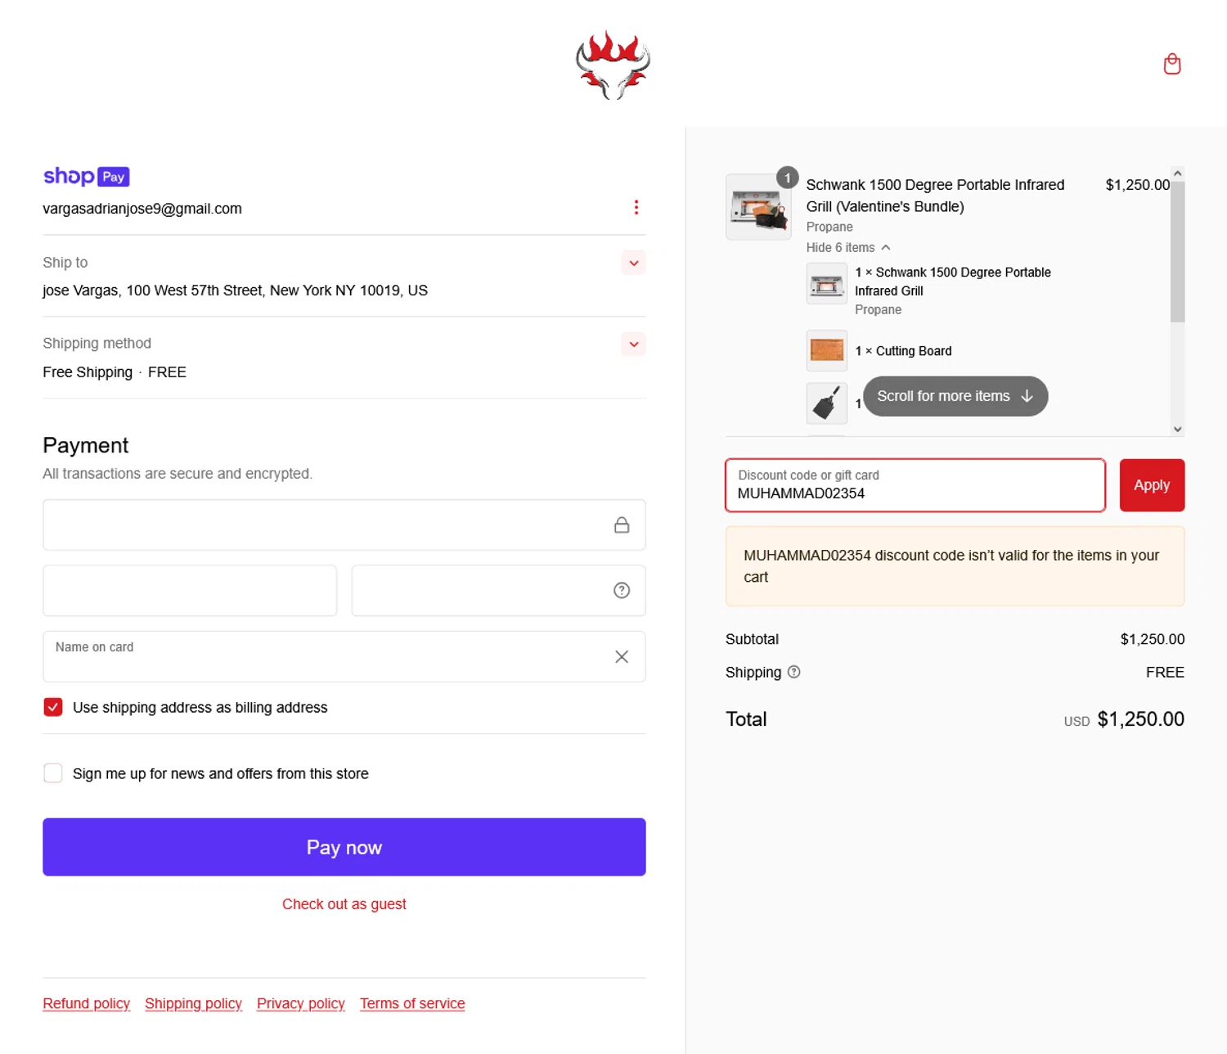Click the Total $1,250.00 amount
The image size is (1227, 1054).
[x=1140, y=719]
